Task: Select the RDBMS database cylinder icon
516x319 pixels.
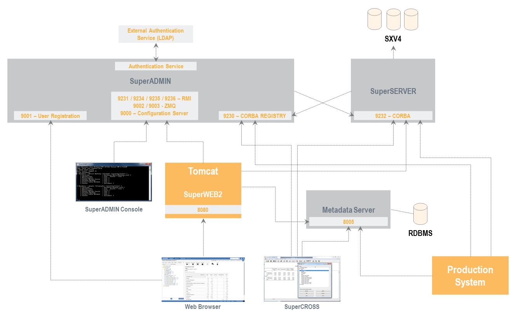Action: (420, 214)
